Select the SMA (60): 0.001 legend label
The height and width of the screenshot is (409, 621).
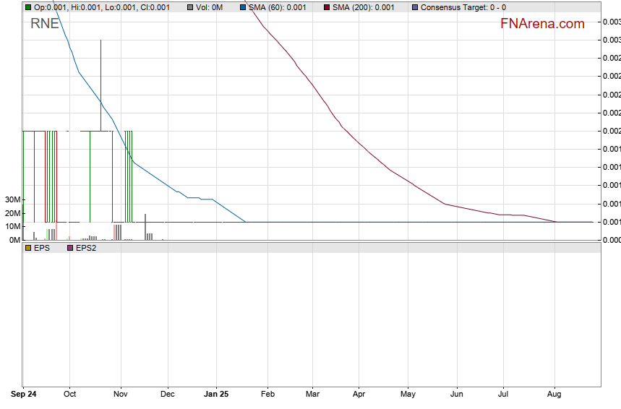pos(277,7)
